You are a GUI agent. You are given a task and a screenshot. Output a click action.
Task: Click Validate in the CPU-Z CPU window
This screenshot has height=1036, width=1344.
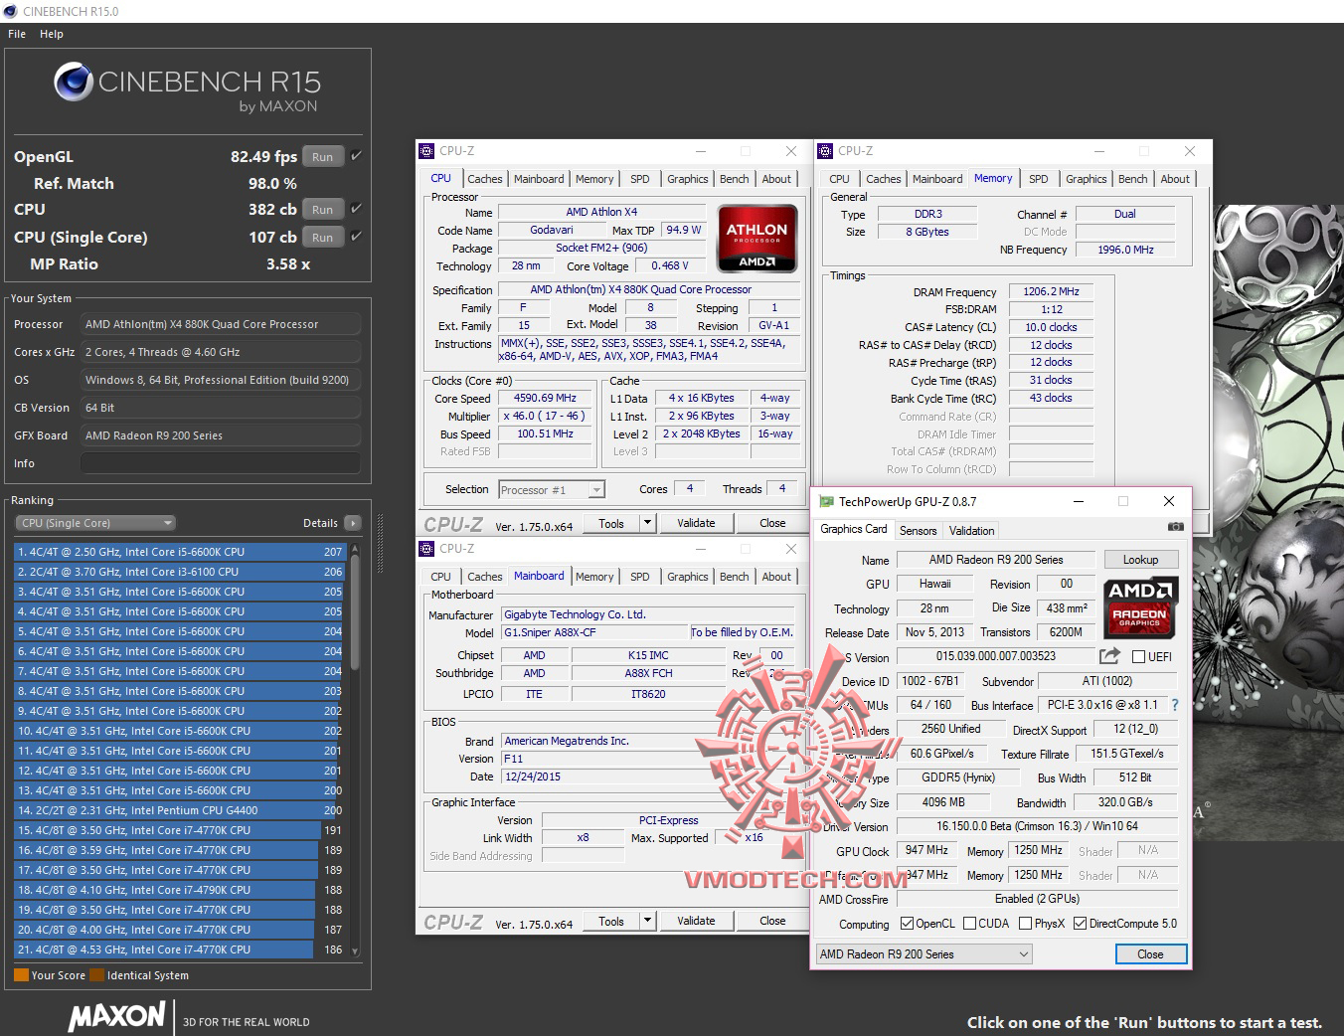(x=696, y=523)
